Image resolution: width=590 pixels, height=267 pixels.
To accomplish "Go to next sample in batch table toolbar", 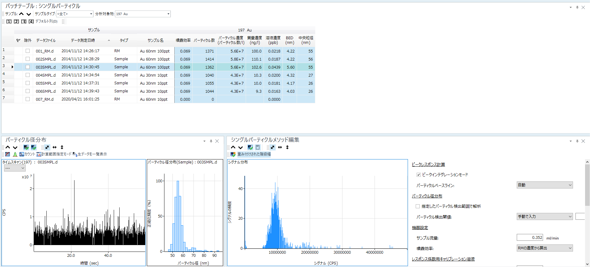I will (29, 14).
